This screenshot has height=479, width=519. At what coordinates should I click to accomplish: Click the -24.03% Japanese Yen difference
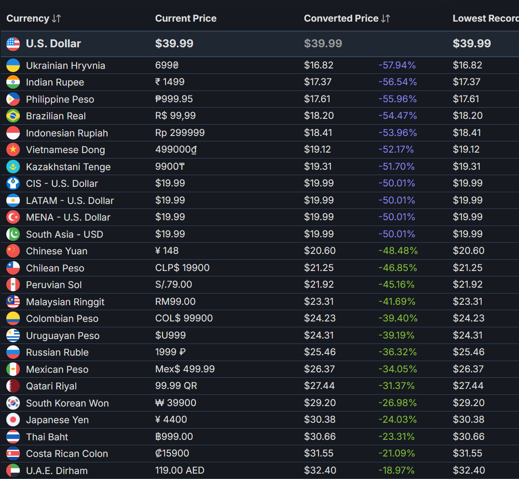coord(397,420)
